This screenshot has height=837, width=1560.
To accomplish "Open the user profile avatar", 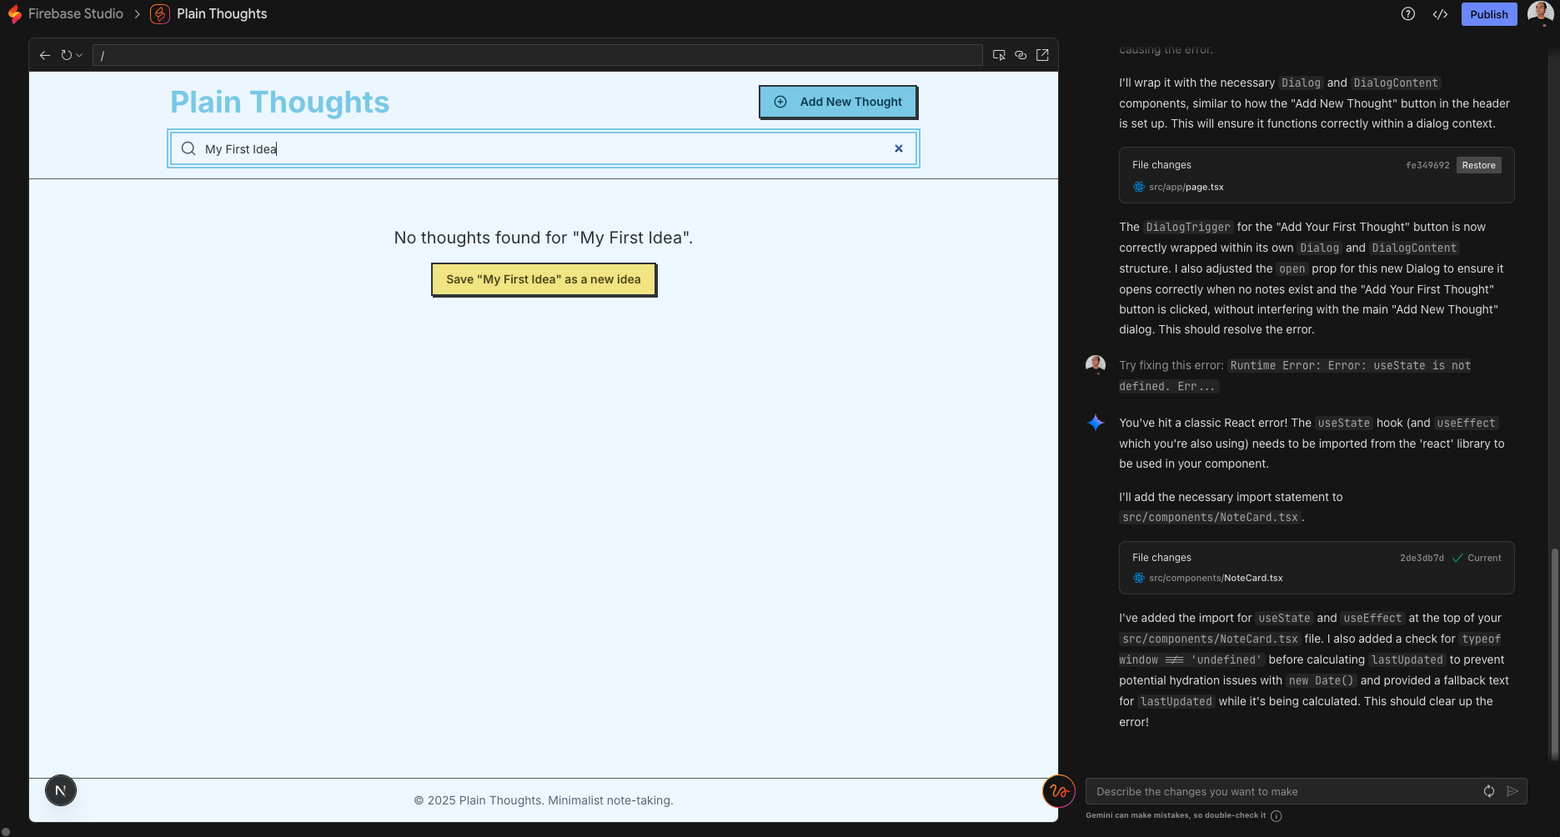I will pyautogui.click(x=1540, y=13).
